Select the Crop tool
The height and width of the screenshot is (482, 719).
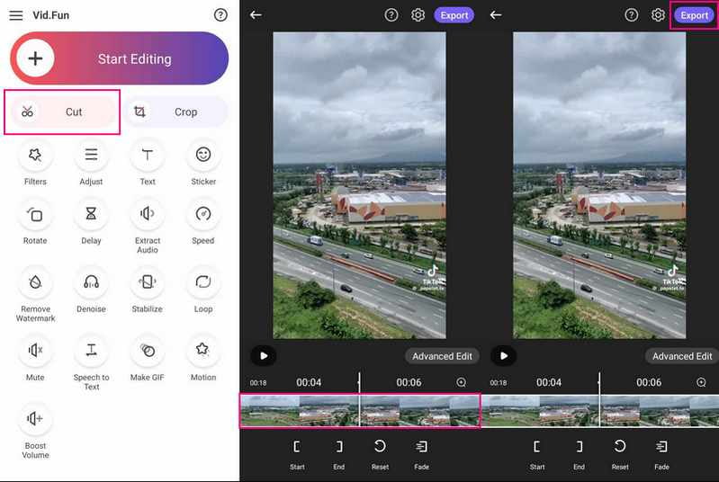click(x=175, y=112)
